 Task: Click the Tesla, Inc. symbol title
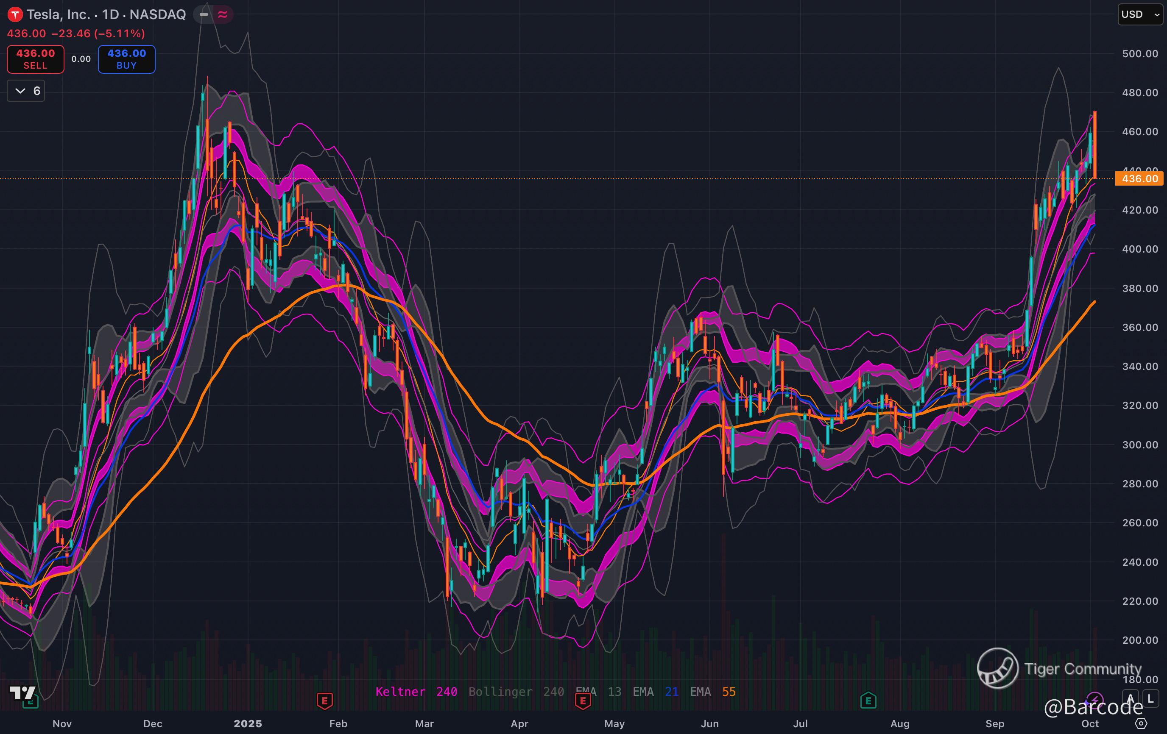[58, 14]
